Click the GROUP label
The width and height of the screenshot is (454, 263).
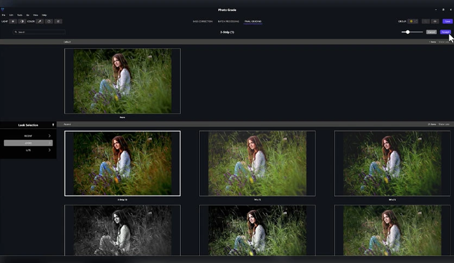point(402,21)
